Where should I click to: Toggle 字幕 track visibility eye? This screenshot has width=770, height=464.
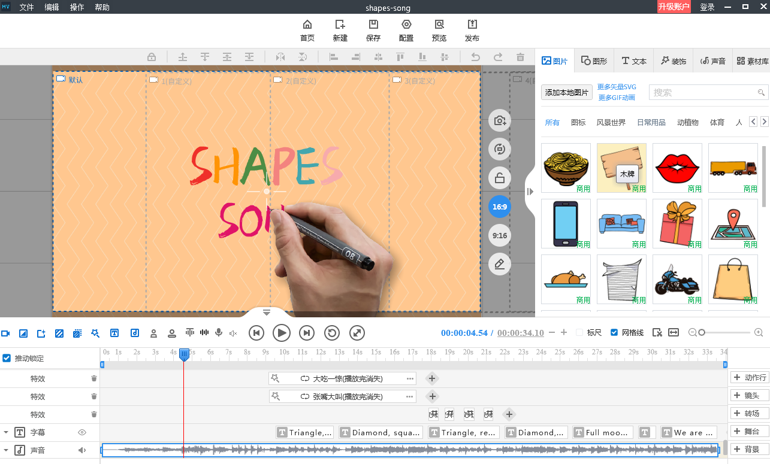82,432
